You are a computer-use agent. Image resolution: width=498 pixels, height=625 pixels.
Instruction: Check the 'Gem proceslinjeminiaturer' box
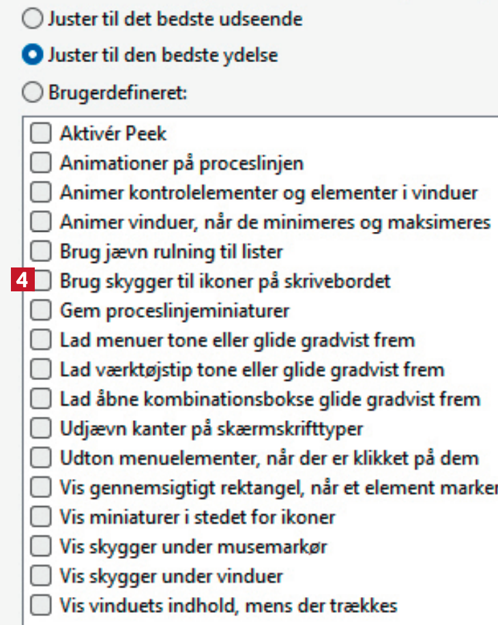41,311
